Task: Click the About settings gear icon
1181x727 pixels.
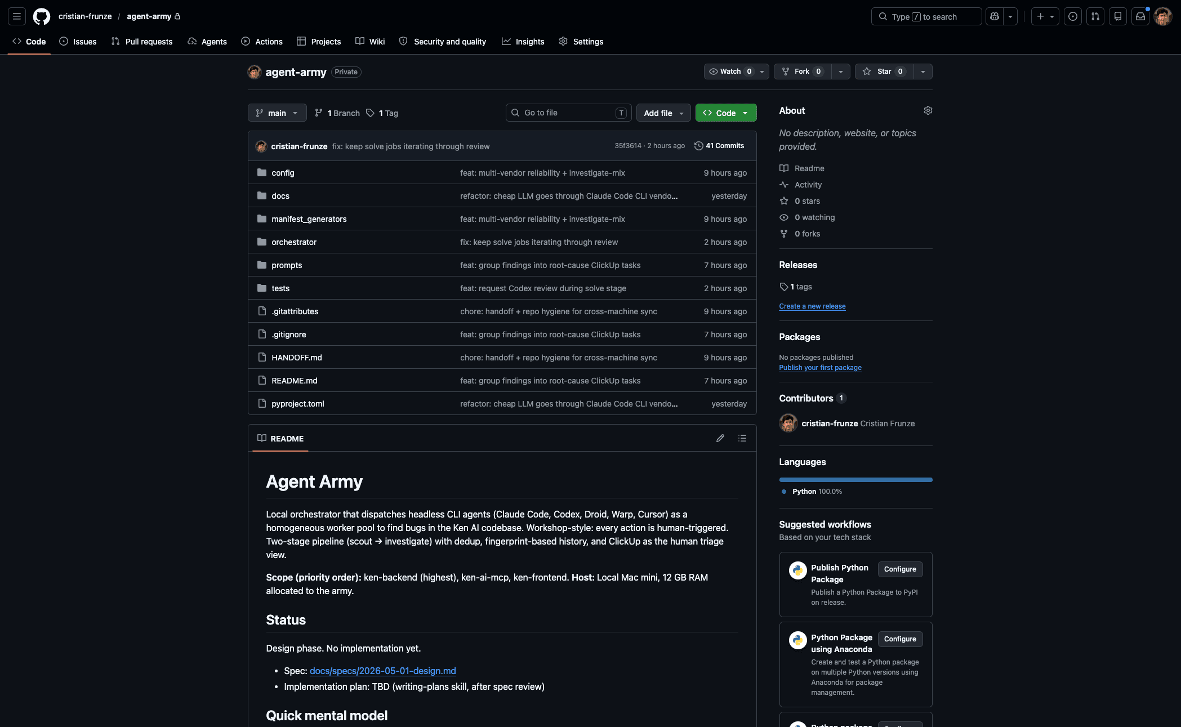Action: [x=928, y=110]
